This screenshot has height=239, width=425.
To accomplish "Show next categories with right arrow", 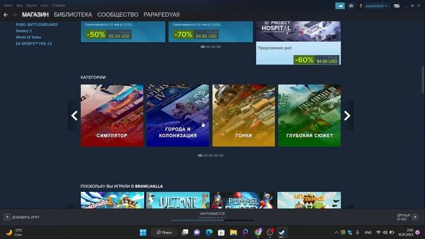I will 347,116.
